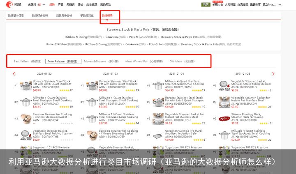Open Silicone Roasting Rack, Steamer Rack title
The width and height of the screenshot is (296, 174).
(247, 116)
